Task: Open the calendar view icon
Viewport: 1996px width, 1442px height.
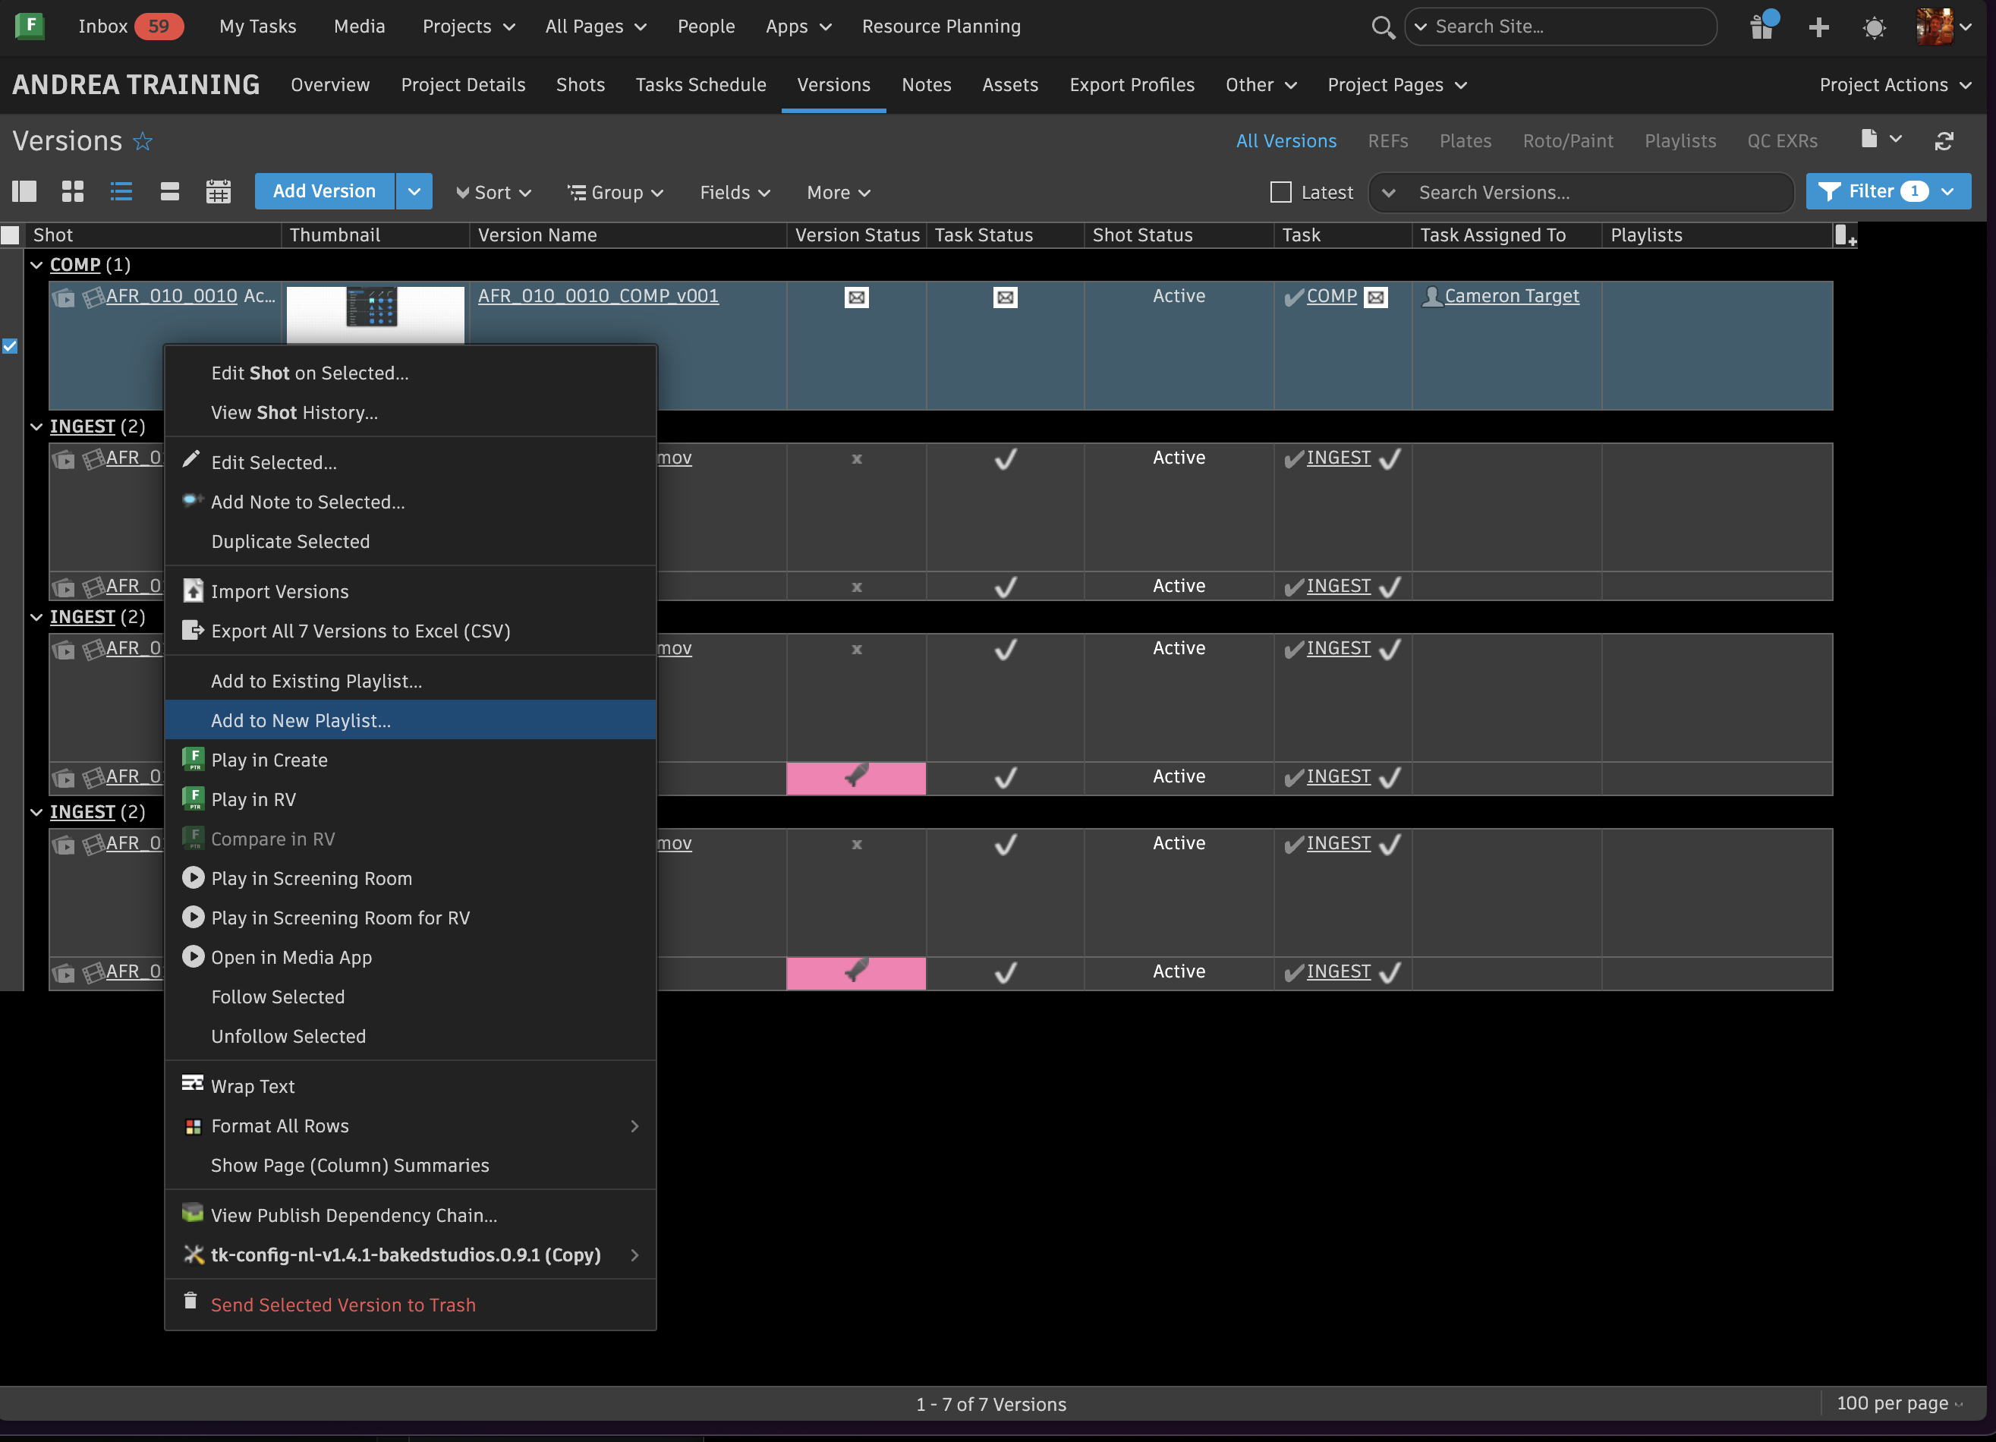Action: pos(219,192)
